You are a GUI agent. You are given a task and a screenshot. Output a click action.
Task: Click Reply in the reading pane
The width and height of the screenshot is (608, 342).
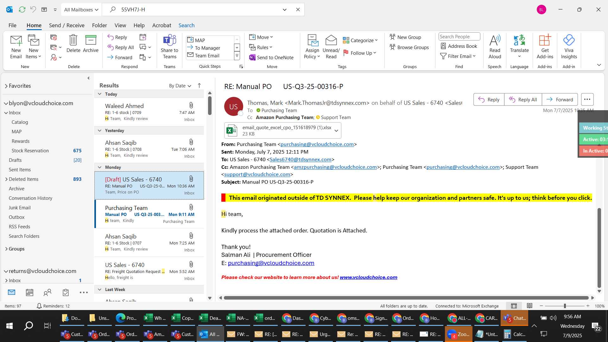[x=489, y=99]
